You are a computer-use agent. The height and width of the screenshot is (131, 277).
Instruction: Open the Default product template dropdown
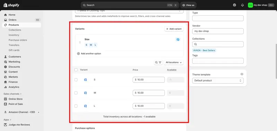tap(218, 81)
